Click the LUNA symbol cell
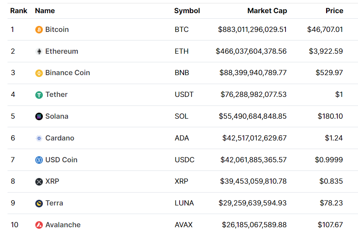Image resolution: width=358 pixels, height=234 pixels. pyautogui.click(x=184, y=203)
